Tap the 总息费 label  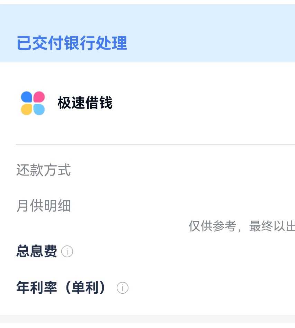click(37, 251)
